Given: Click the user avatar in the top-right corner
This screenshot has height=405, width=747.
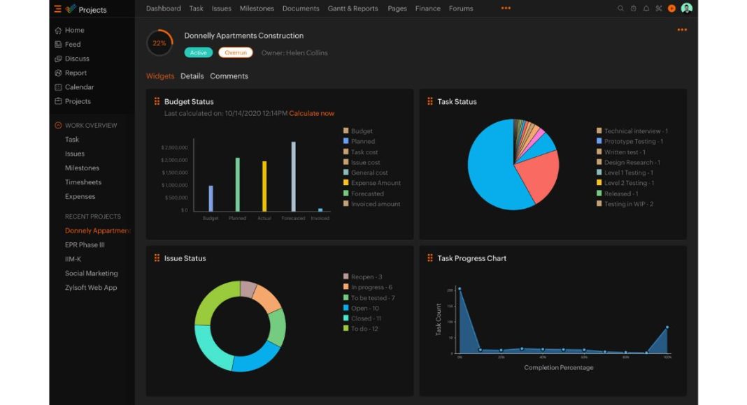Looking at the screenshot, I should 687,8.
